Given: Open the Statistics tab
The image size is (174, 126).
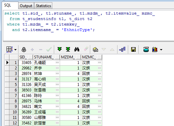Looking at the screenshot, I should click(x=43, y=6).
